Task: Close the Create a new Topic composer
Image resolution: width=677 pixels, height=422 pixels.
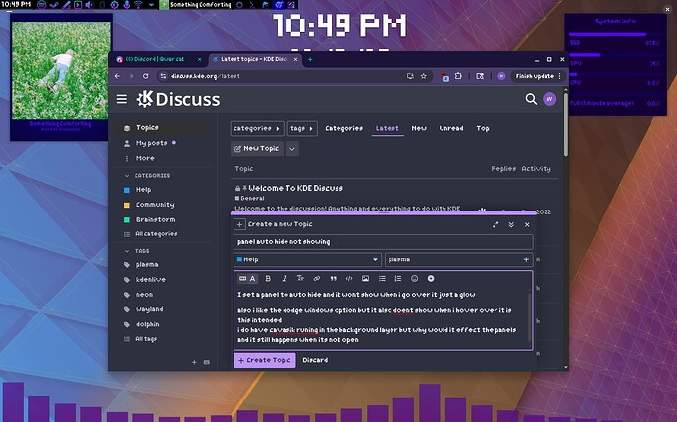Action: coord(527,224)
